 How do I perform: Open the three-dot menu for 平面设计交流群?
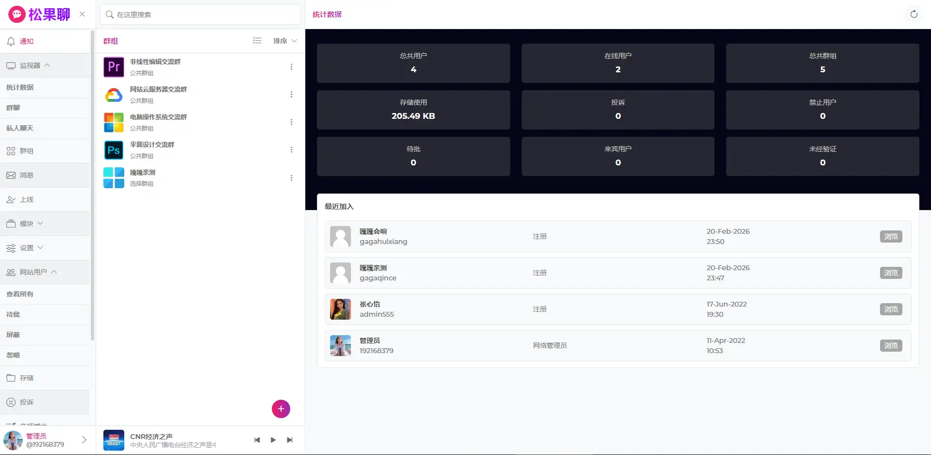291,150
